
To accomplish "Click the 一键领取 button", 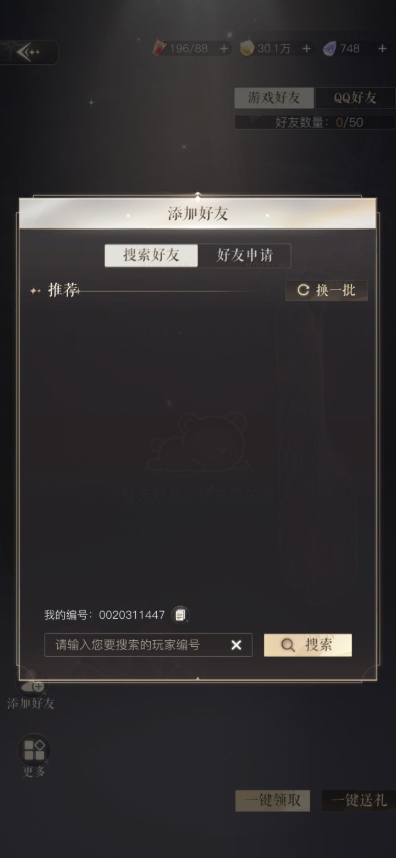I will pos(273,801).
